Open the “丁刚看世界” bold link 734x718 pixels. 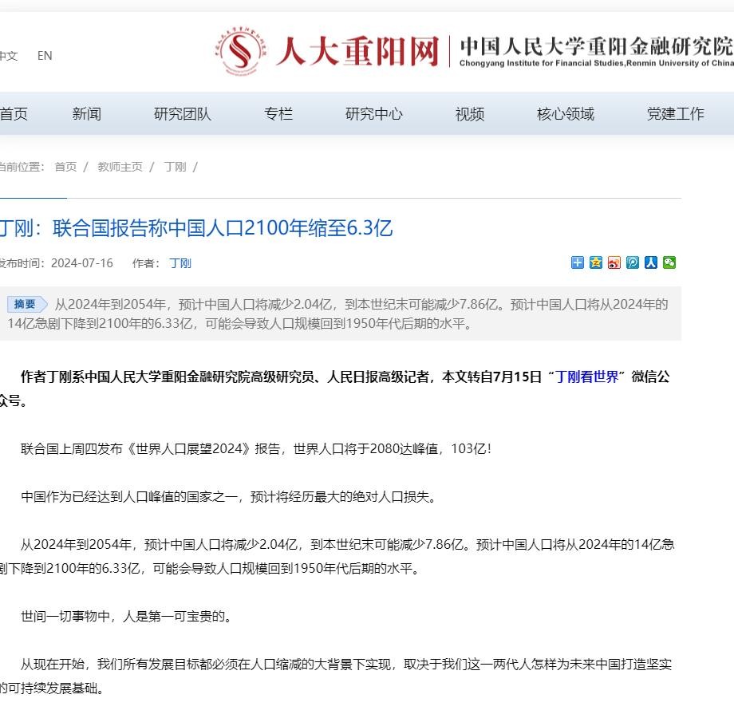pyautogui.click(x=586, y=377)
